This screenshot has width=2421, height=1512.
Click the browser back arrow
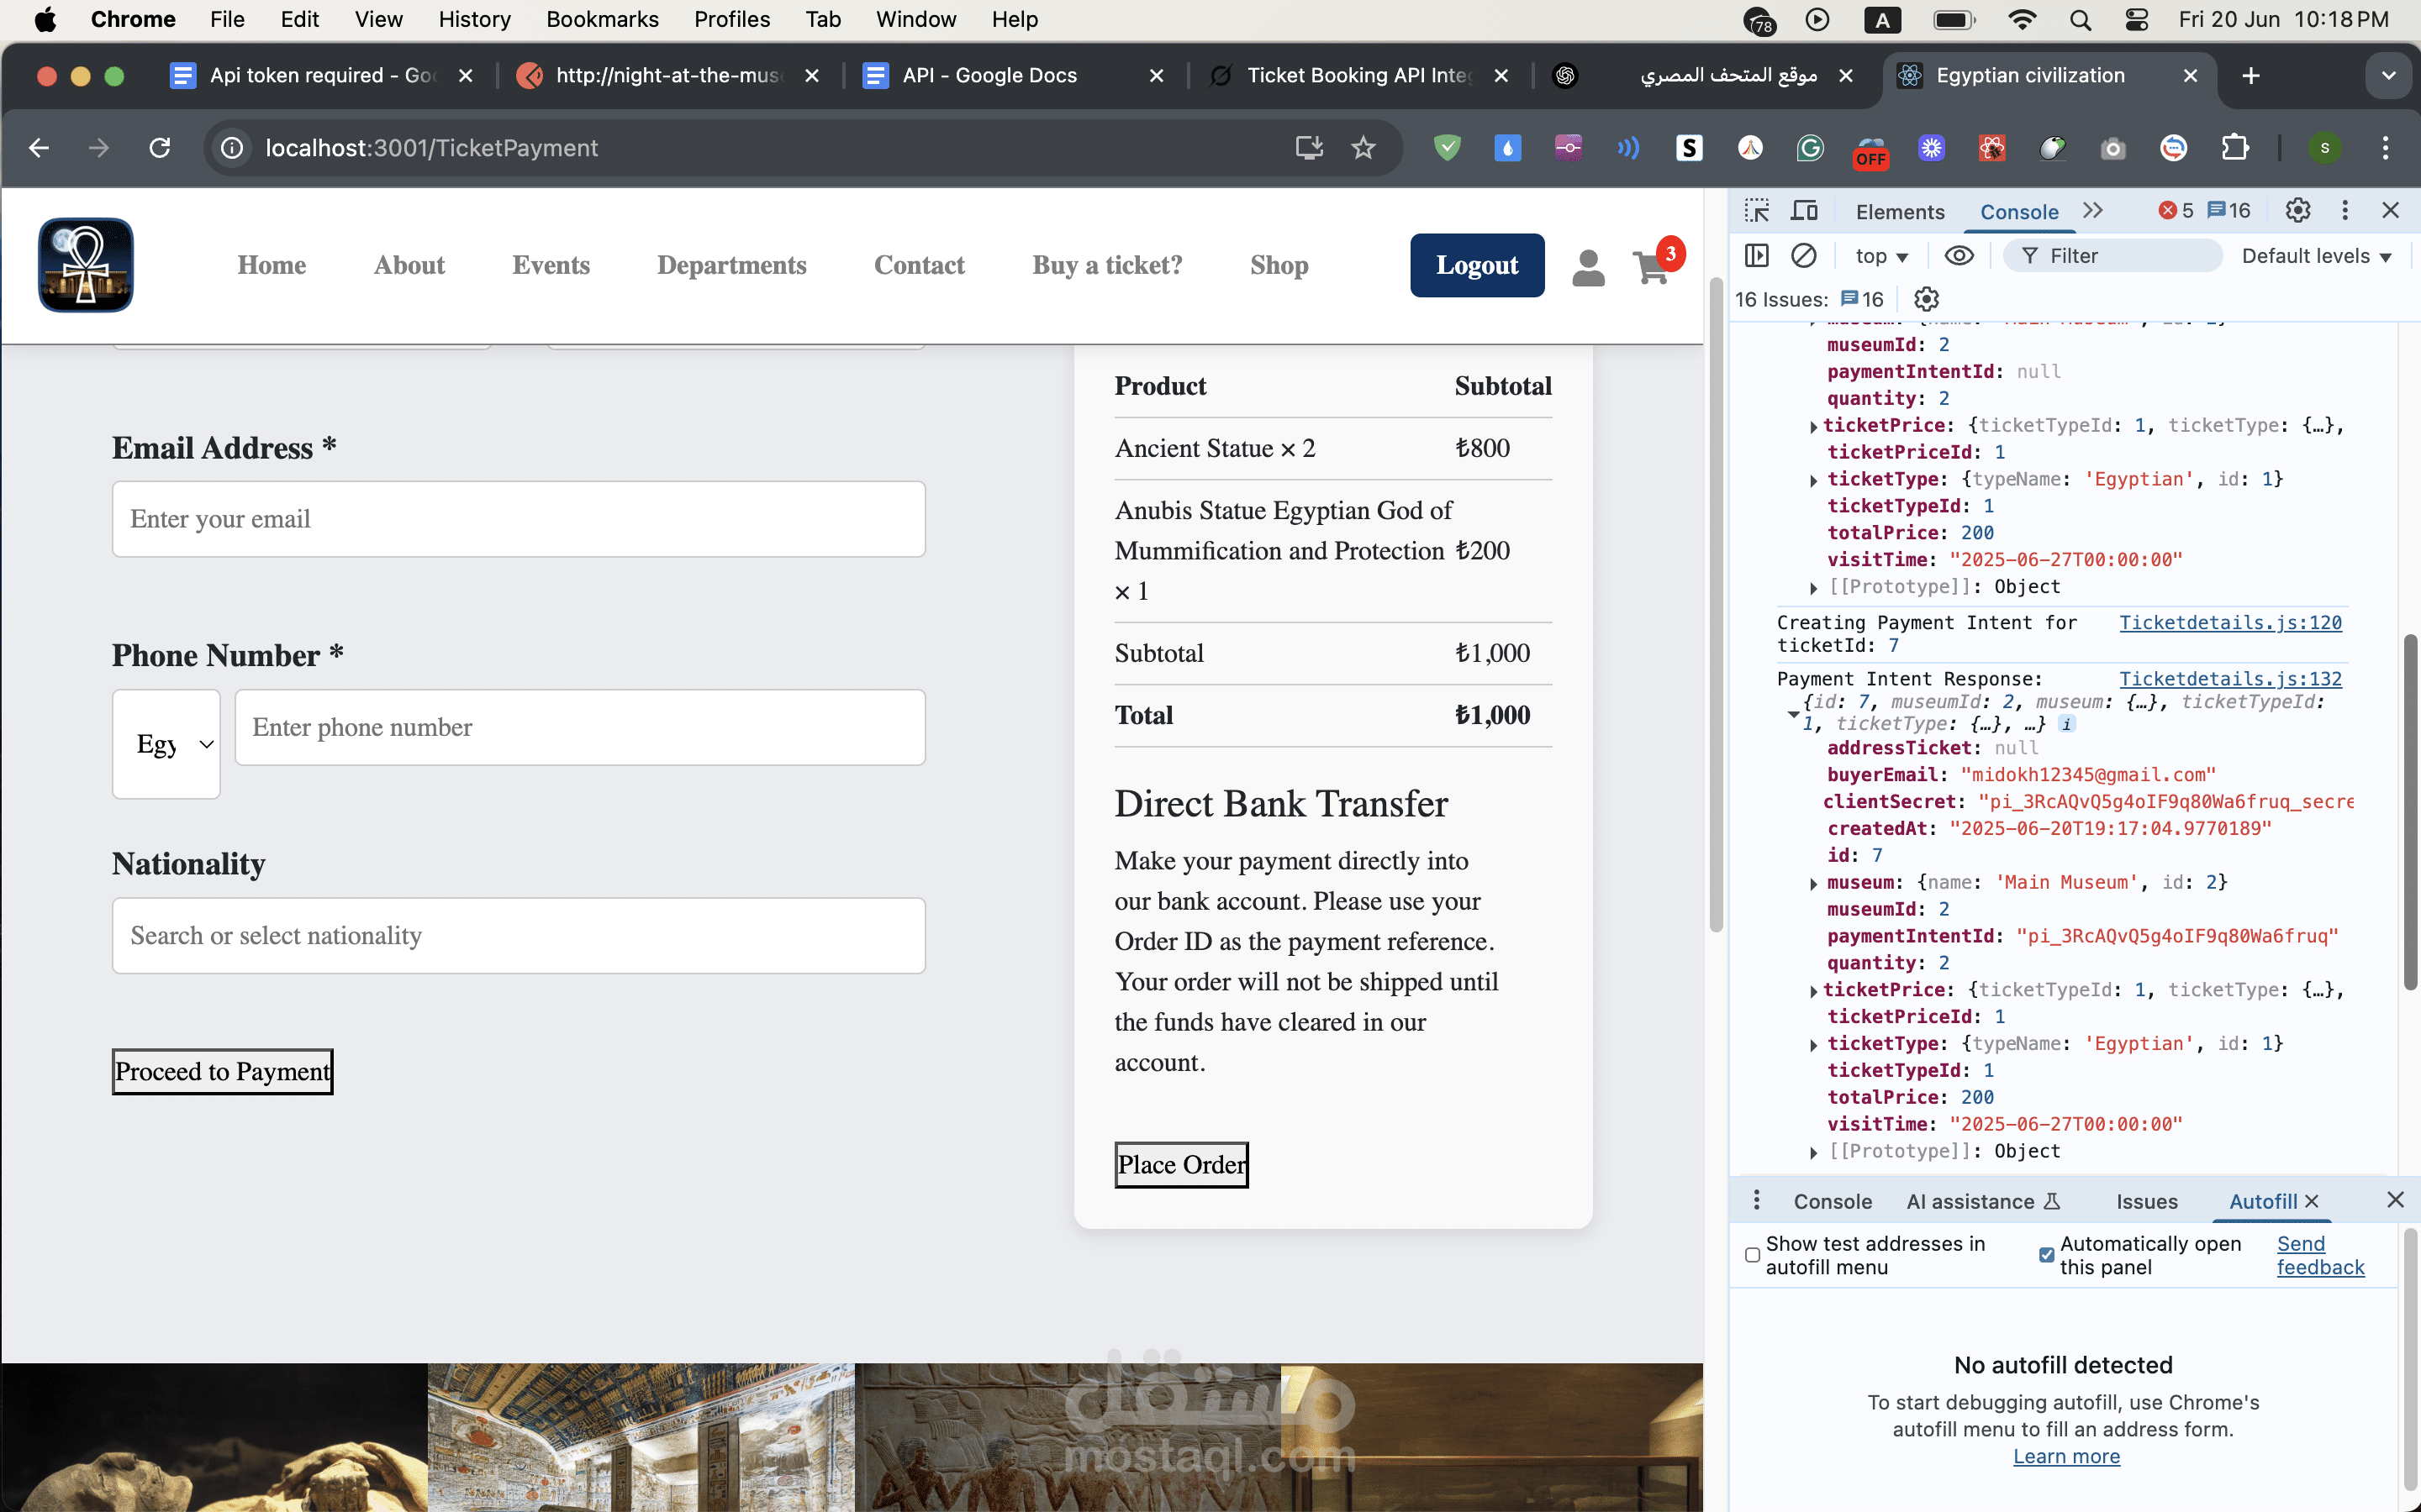pos(38,148)
